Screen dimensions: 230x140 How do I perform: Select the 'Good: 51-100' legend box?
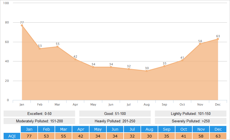(115, 114)
